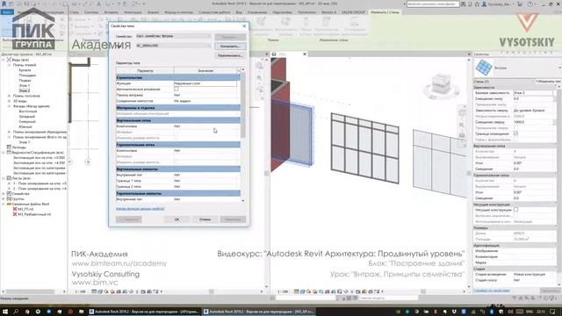562x316 pixels.
Task: Click the dialog scrollbar down arrow
Action: [x=243, y=201]
